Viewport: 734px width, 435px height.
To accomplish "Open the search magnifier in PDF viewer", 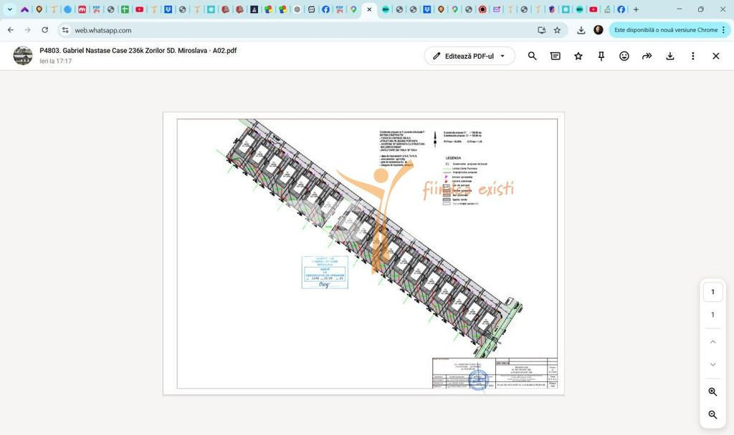I will point(532,56).
